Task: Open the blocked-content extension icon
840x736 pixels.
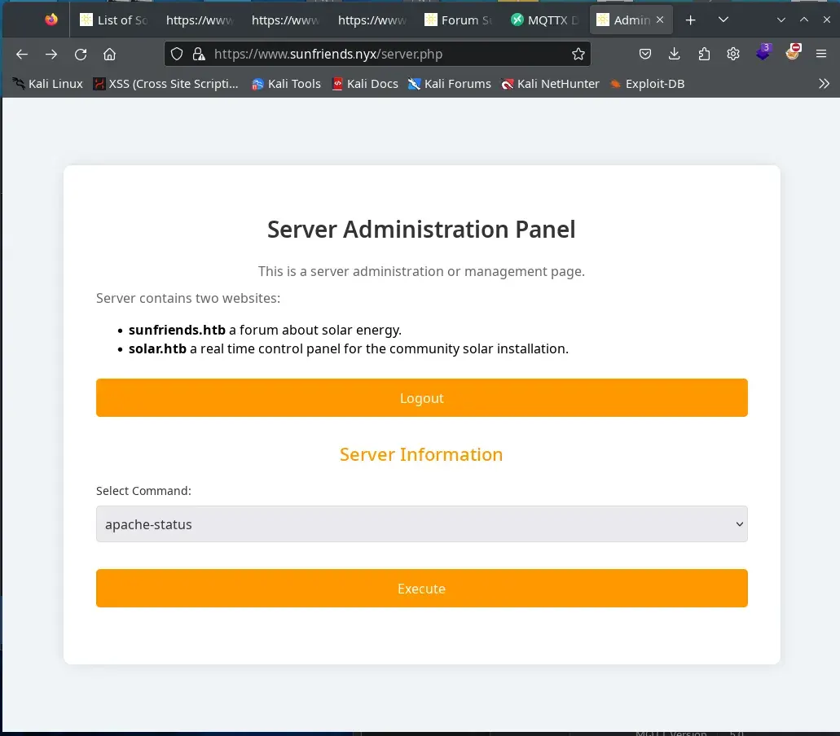Action: [x=792, y=52]
